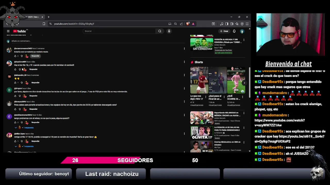This screenshot has height=185, width=330.
Task: Open options for Repartiendo MILANESAS video
Action: pos(244,113)
